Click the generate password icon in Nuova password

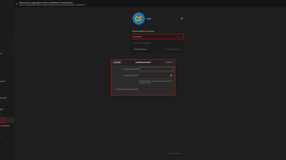click(x=171, y=75)
